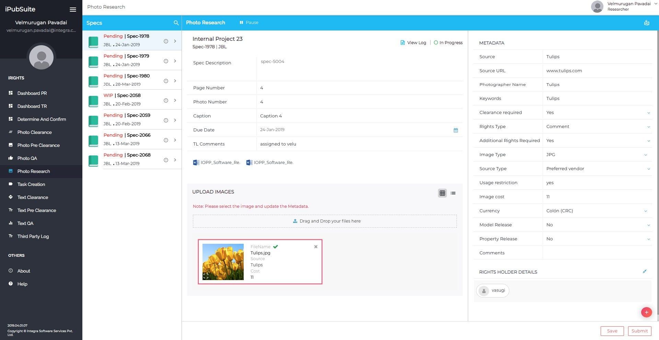Screen dimensions: 659x340
Task: Open Additional Rights Required dropdown
Action: (597, 141)
